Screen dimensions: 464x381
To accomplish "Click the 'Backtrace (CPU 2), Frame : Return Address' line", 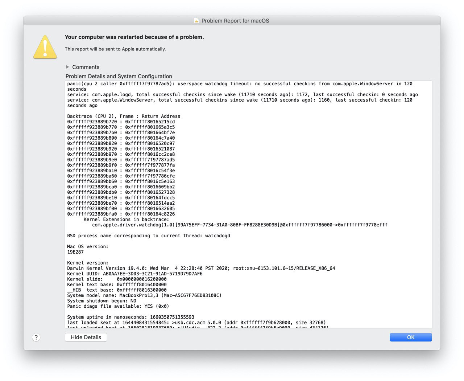I will point(124,116).
